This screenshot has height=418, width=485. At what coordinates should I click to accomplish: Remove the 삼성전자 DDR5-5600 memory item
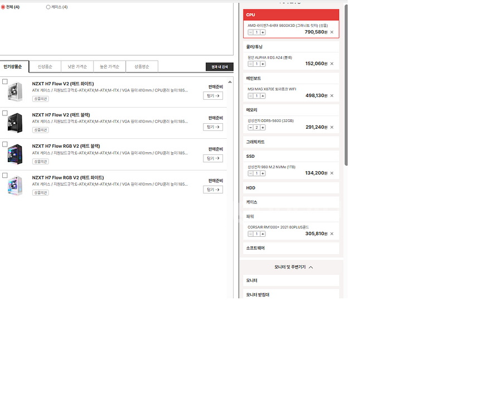[332, 127]
